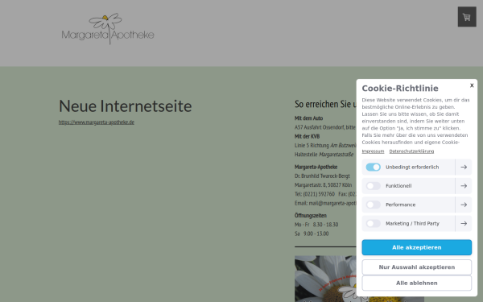
Task: Open the shopping cart icon
Action: click(467, 17)
